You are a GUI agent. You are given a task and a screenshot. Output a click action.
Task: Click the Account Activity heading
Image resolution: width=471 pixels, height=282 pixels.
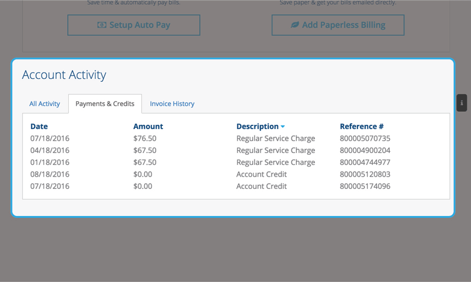64,75
